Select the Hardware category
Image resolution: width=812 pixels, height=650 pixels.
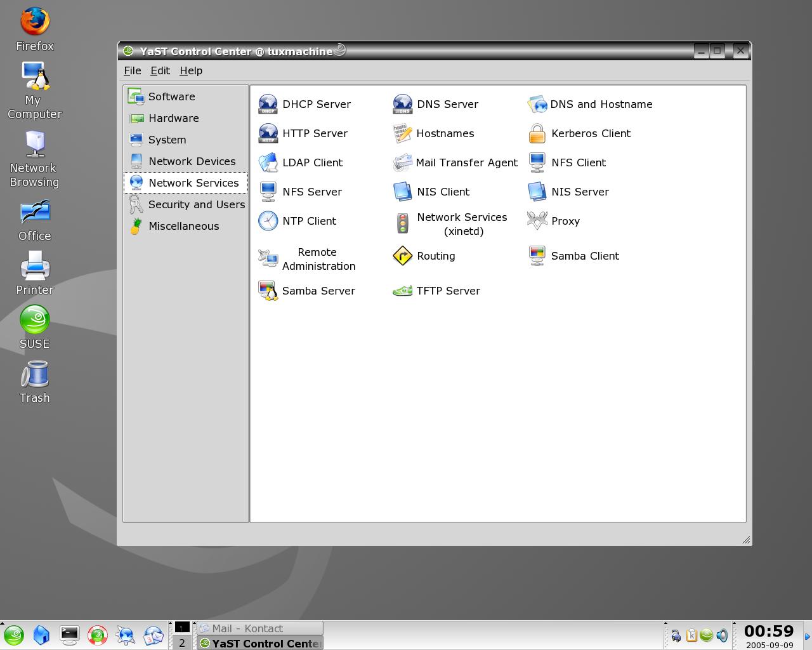186,118
